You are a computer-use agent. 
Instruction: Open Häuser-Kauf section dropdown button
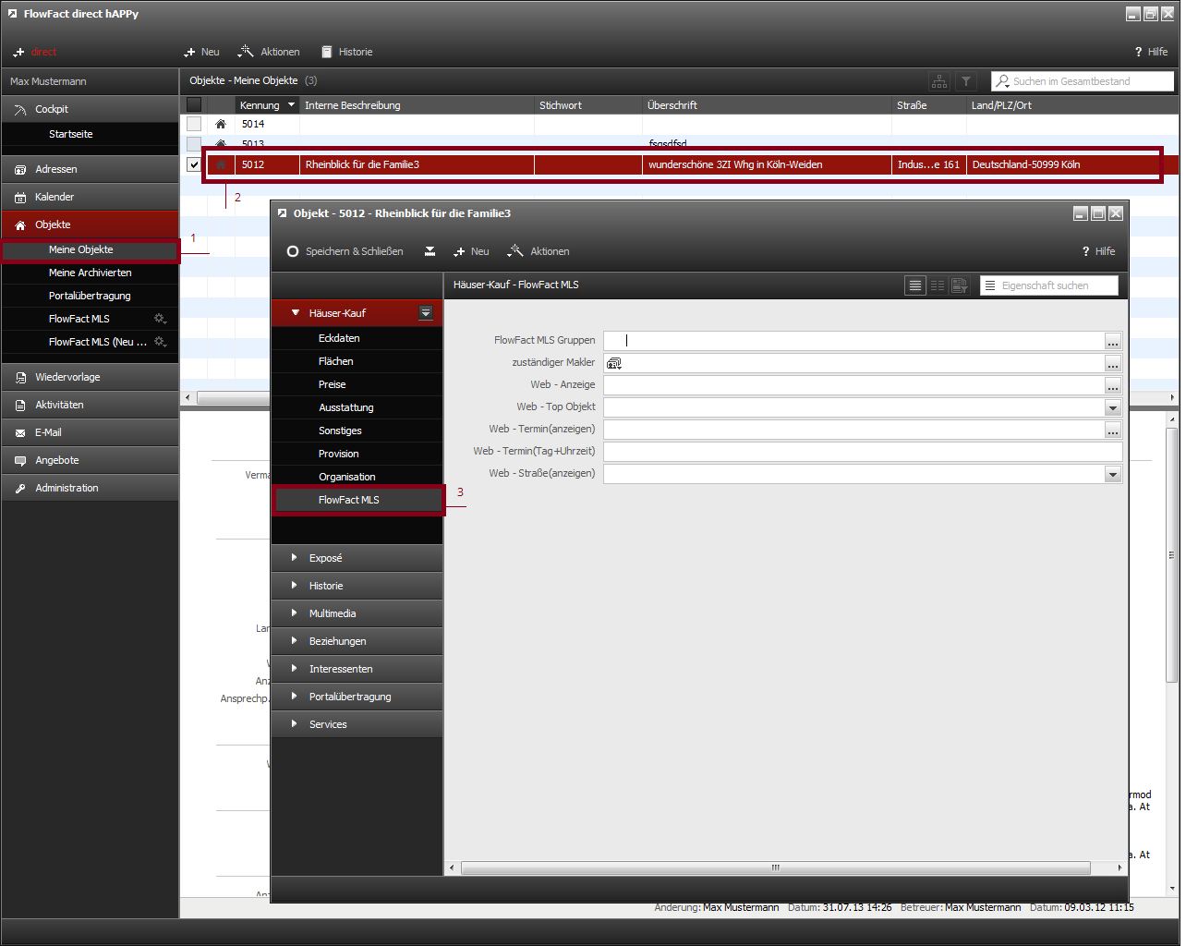coord(426,313)
